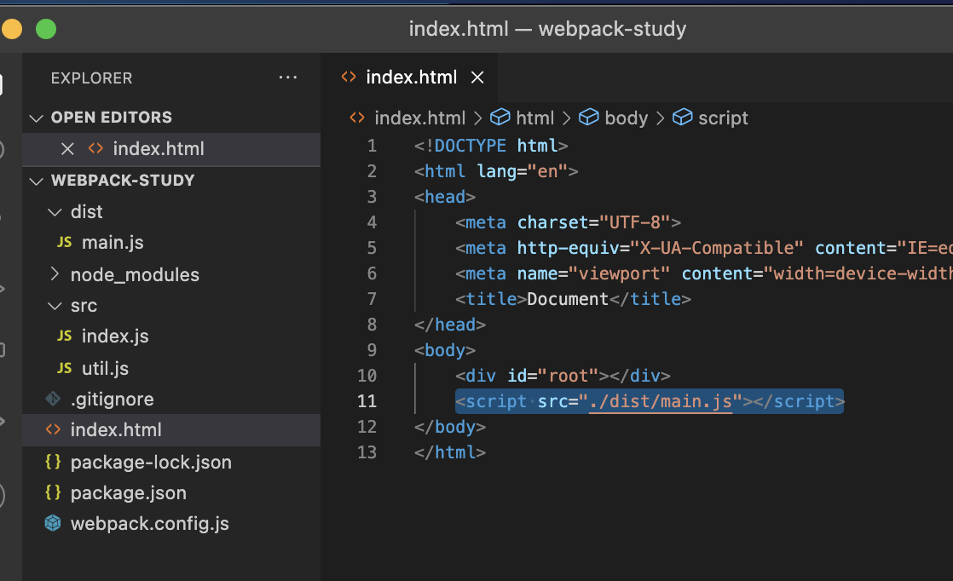Open main.js in the dist folder
The image size is (953, 581).
click(x=113, y=243)
